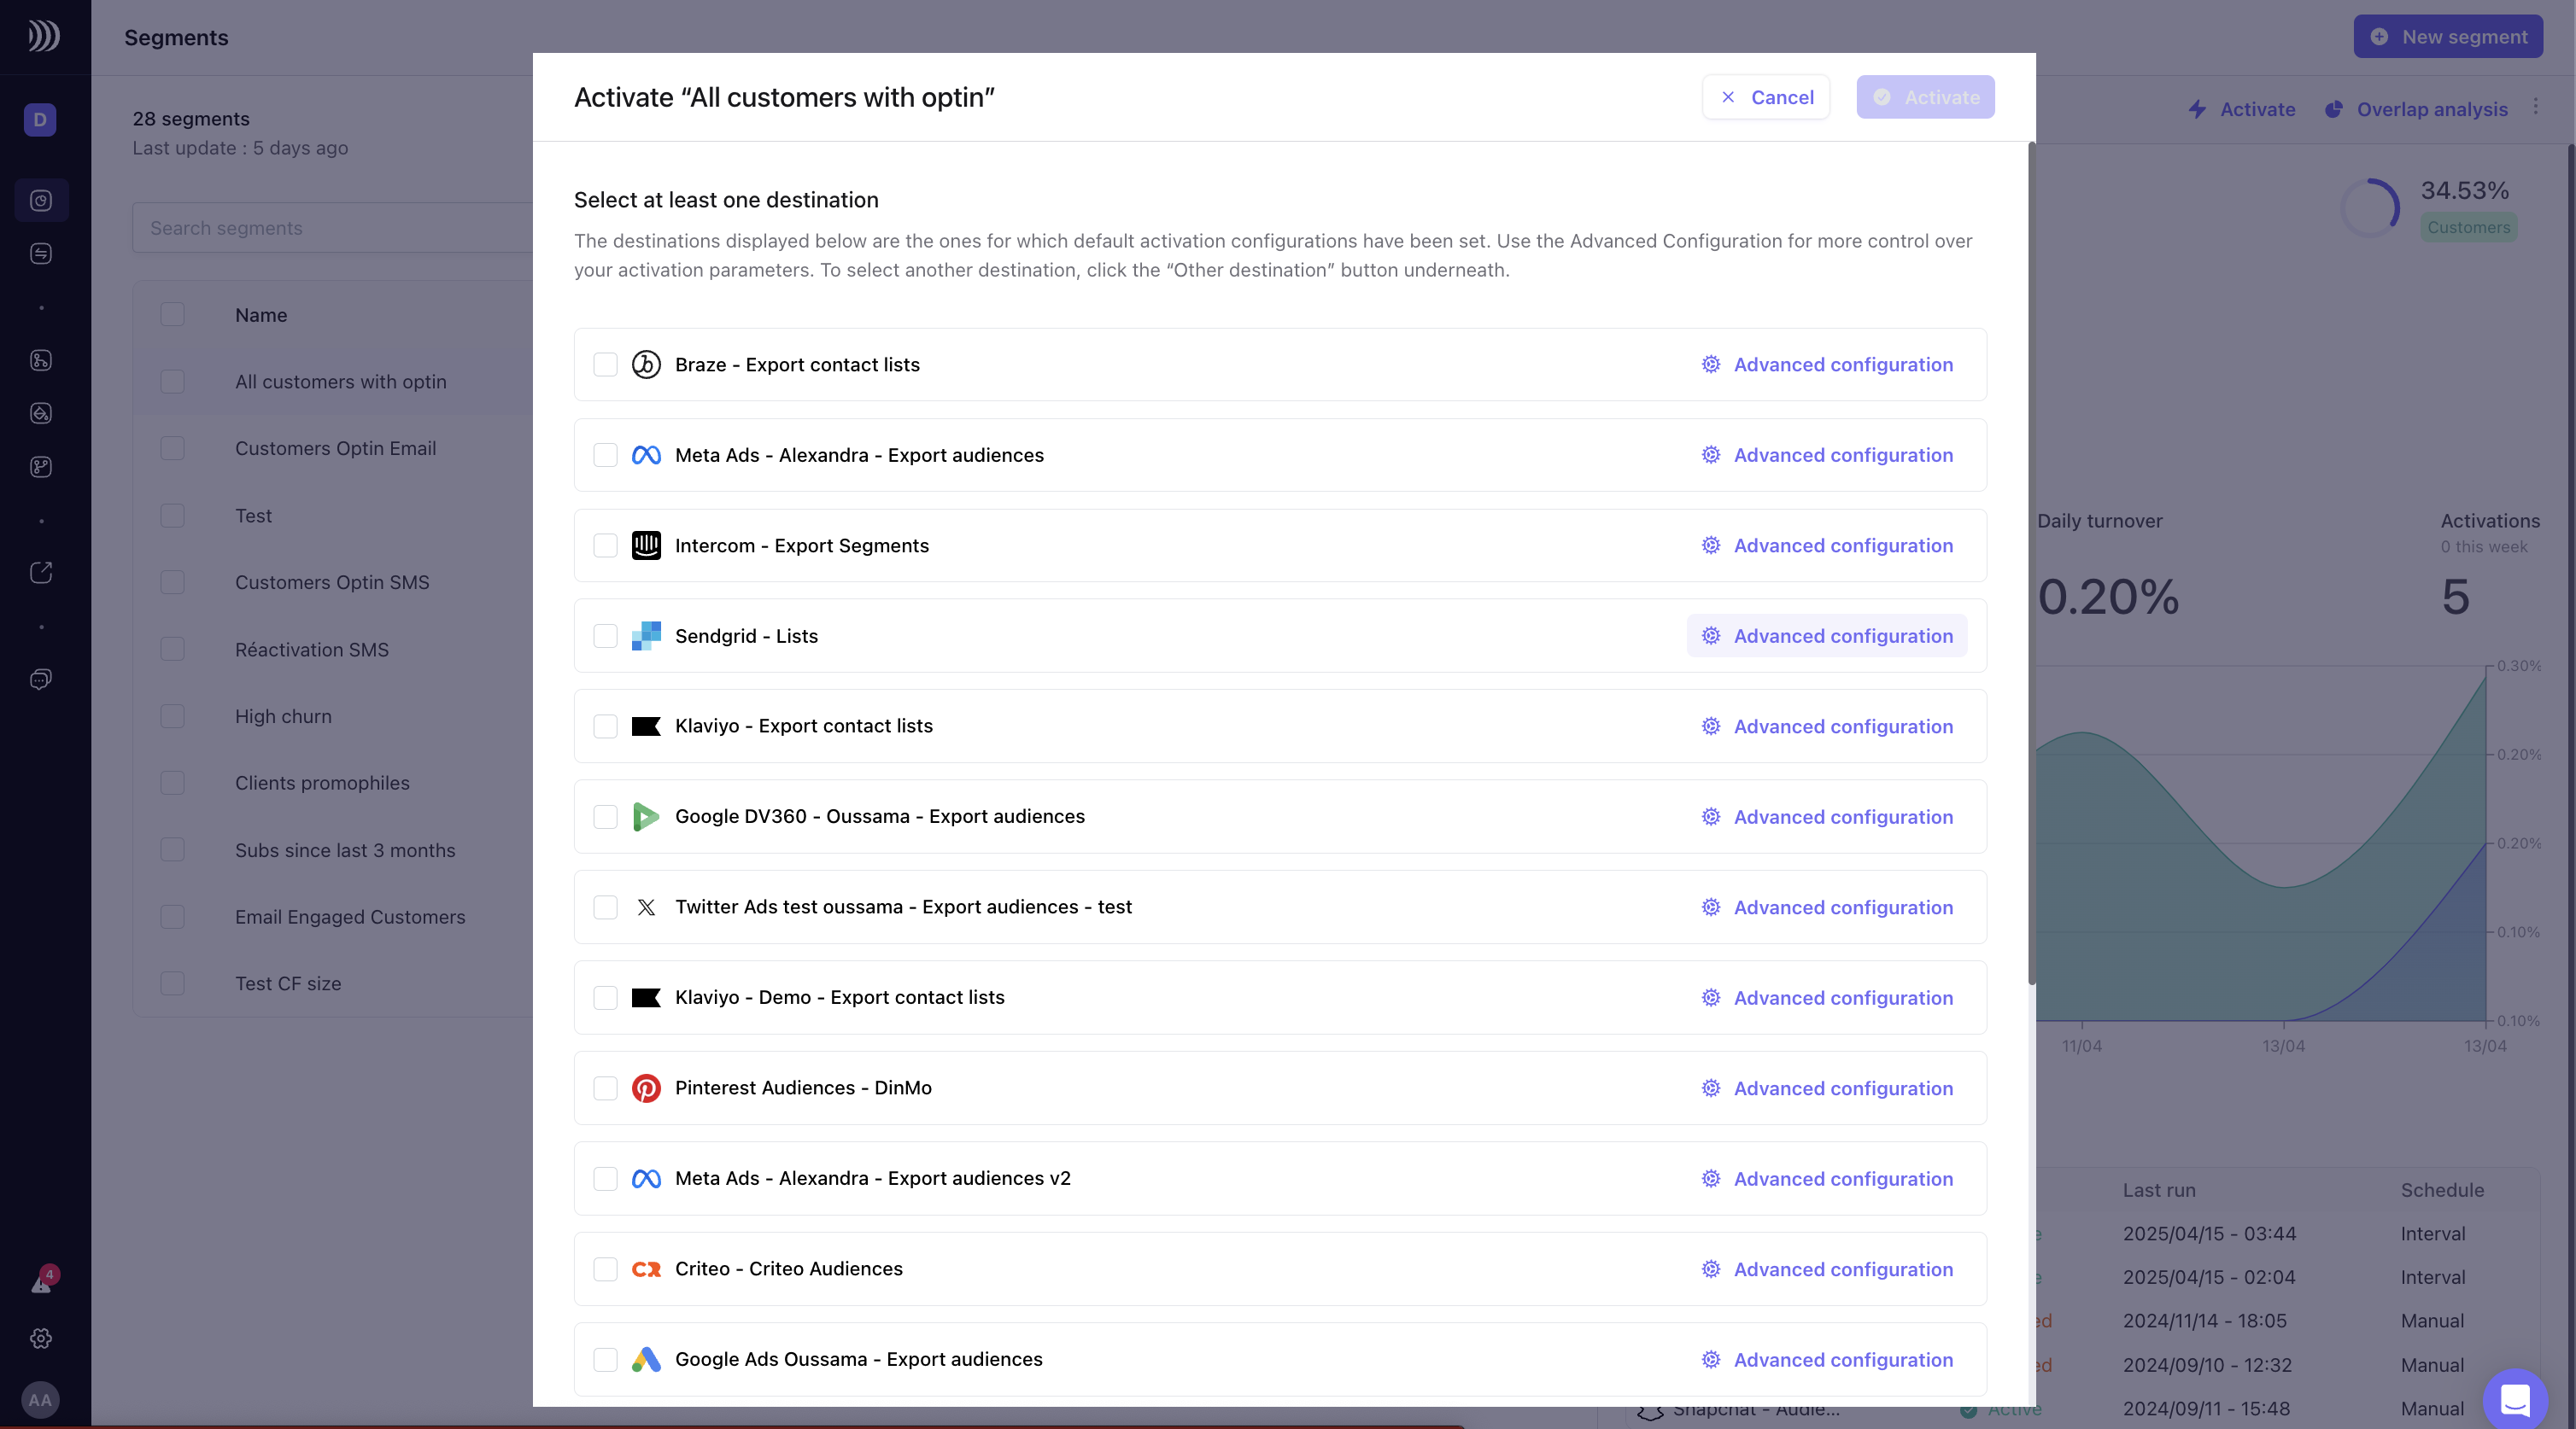Viewport: 2576px width, 1429px height.
Task: Click the Sendgrid logo icon
Action: click(x=646, y=636)
